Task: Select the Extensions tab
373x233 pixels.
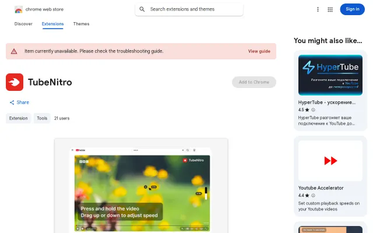Action: [x=52, y=24]
